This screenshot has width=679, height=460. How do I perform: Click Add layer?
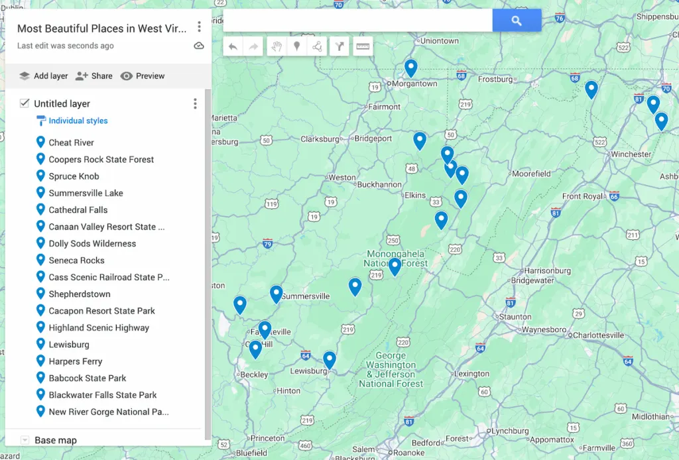[43, 76]
